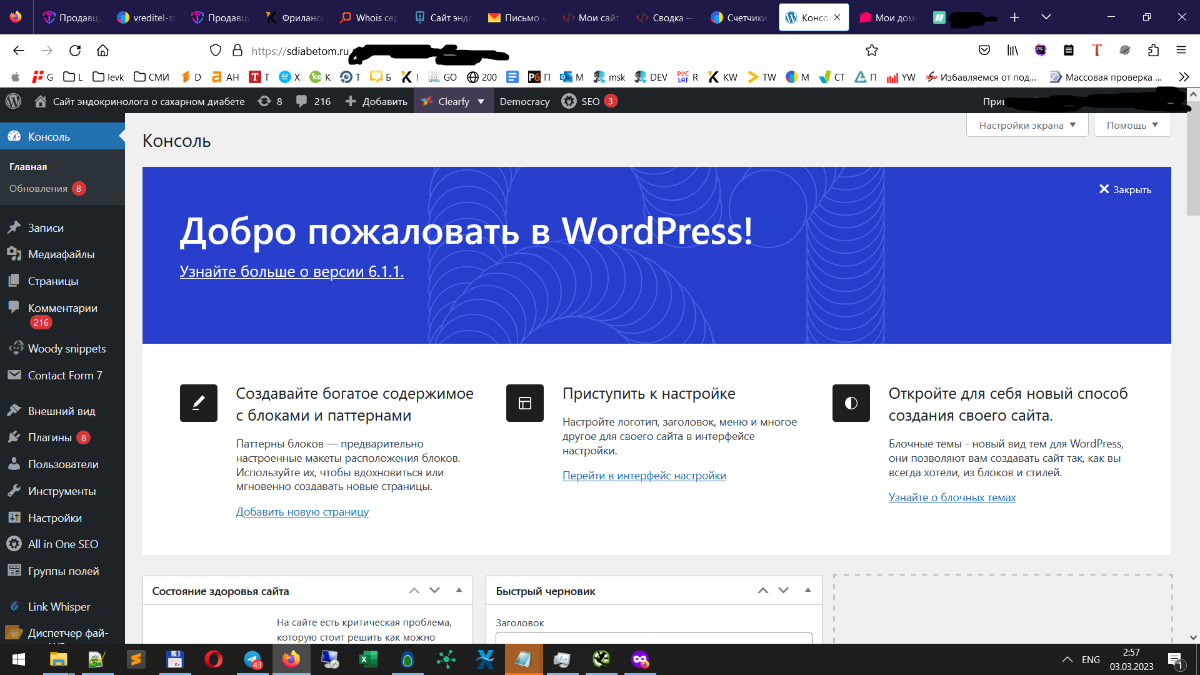
Task: Open the list all tabs dropdown
Action: [1046, 17]
